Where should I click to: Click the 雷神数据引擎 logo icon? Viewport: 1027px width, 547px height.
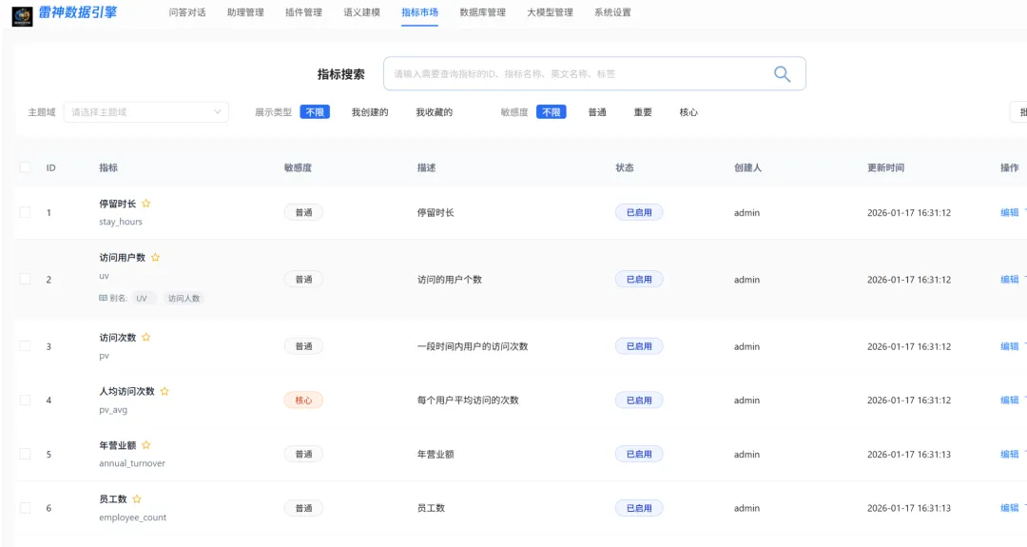pyautogui.click(x=22, y=16)
